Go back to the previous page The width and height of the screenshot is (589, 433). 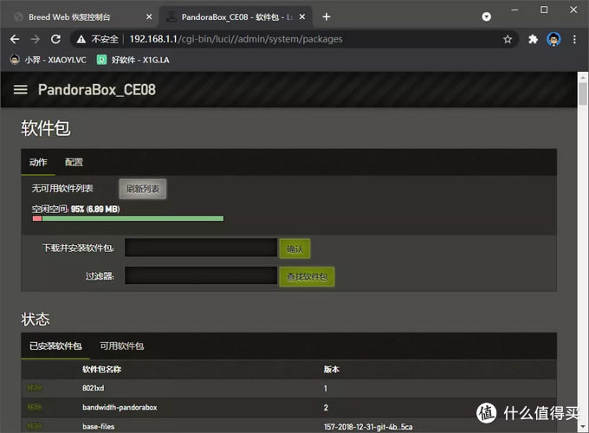click(15, 39)
